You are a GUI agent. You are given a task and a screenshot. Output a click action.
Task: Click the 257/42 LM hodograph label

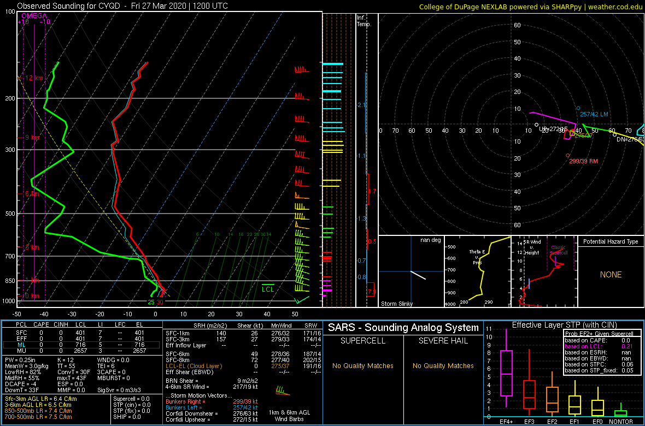click(594, 114)
